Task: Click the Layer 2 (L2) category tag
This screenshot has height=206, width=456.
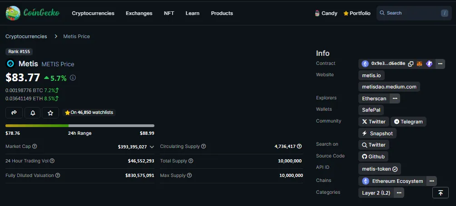Action: point(376,193)
